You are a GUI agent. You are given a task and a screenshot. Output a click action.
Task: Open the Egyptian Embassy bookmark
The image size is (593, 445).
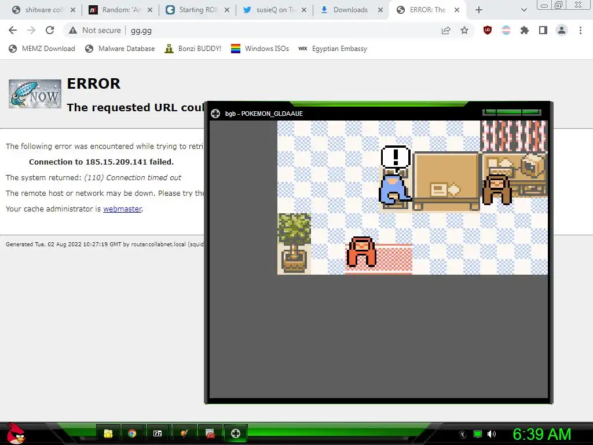point(333,49)
